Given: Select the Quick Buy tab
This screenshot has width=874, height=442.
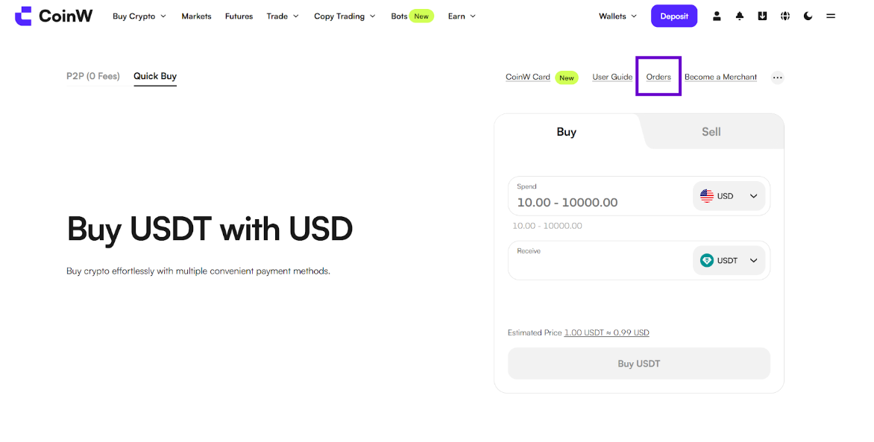Looking at the screenshot, I should tap(155, 76).
